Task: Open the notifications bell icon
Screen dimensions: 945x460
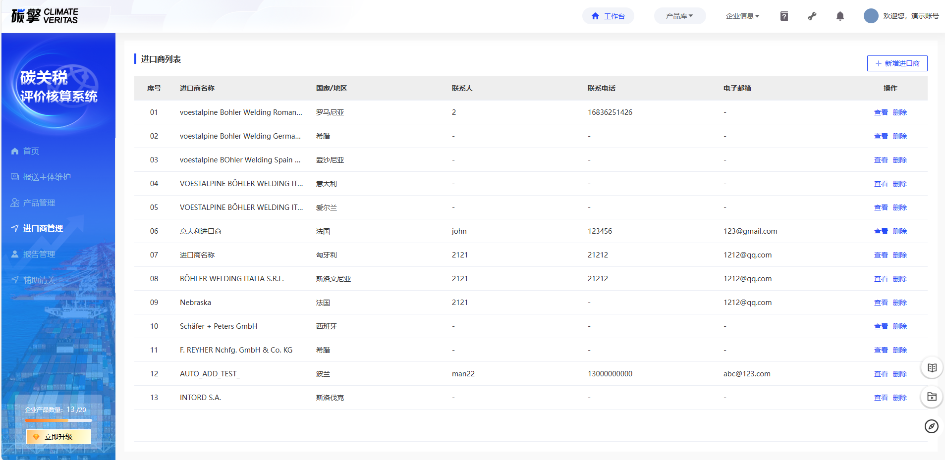Action: (840, 16)
